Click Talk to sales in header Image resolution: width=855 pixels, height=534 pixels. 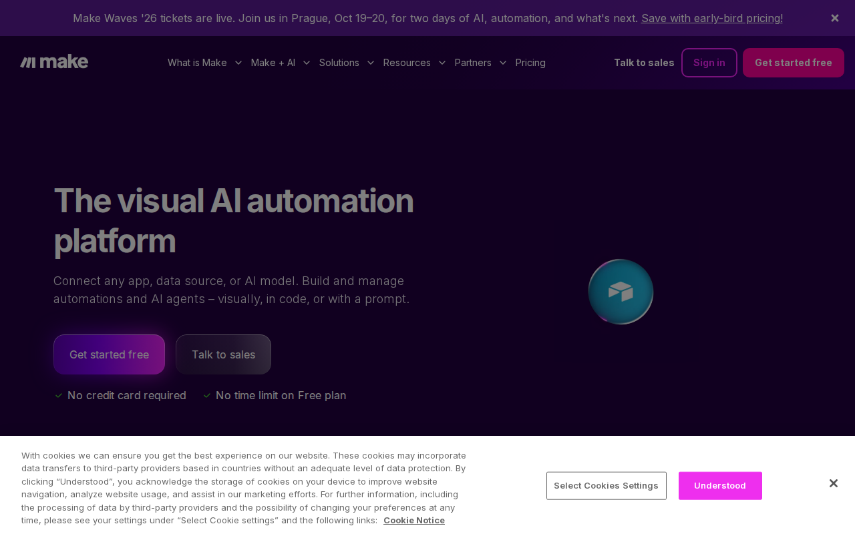(x=644, y=63)
